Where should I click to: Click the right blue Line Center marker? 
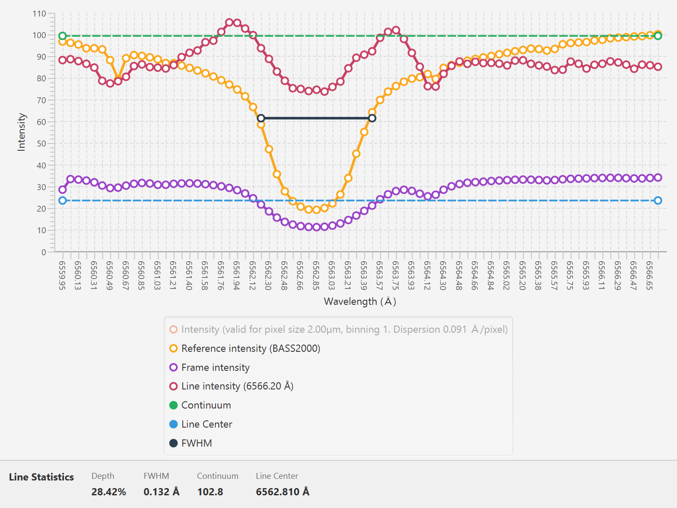coord(658,201)
